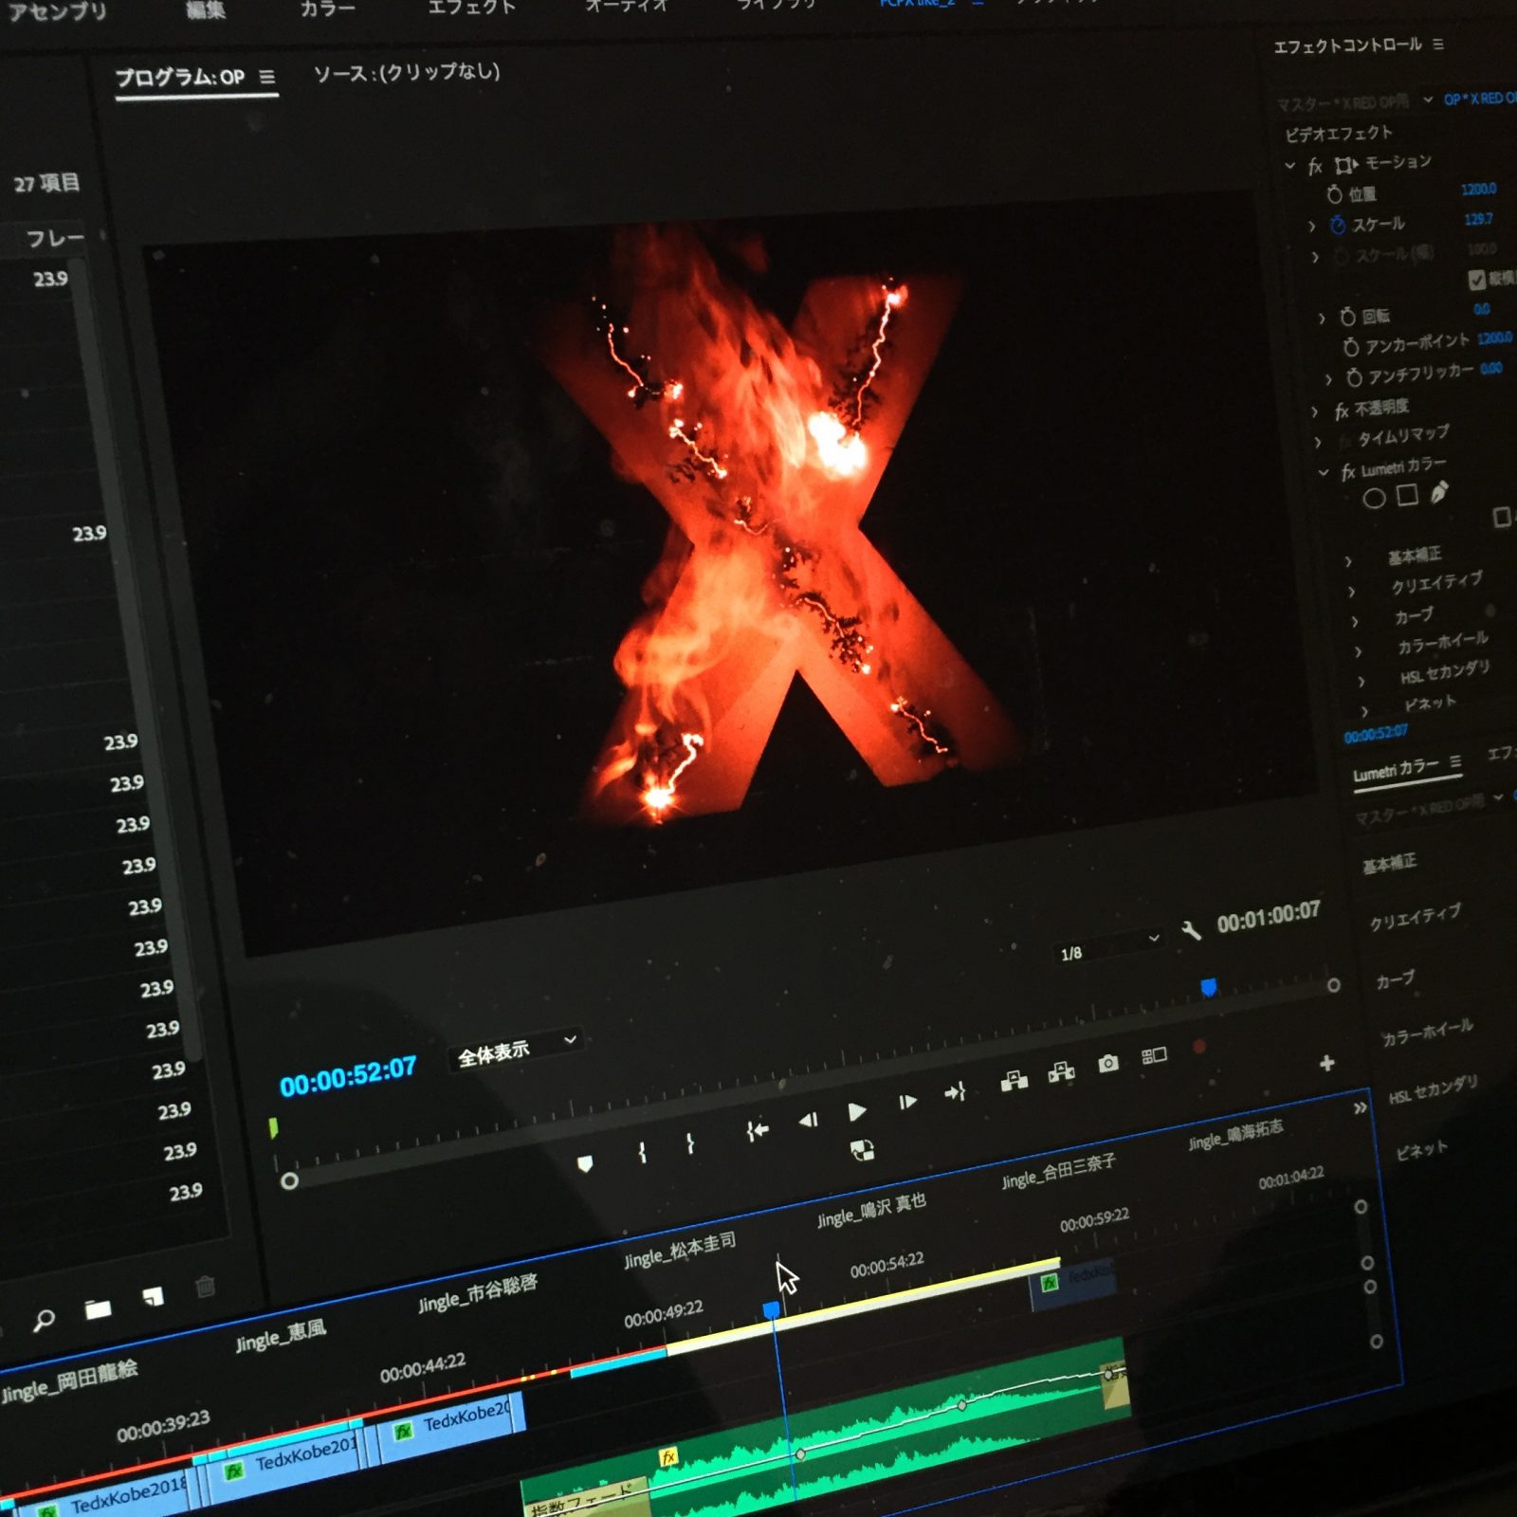1517x1517 pixels.
Task: Click the Add Marker button in the program monitor
Action: pos(585,1163)
